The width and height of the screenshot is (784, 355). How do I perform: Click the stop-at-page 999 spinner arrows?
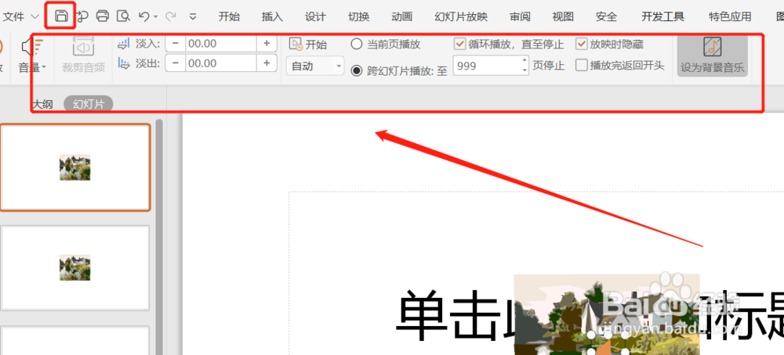(x=524, y=66)
